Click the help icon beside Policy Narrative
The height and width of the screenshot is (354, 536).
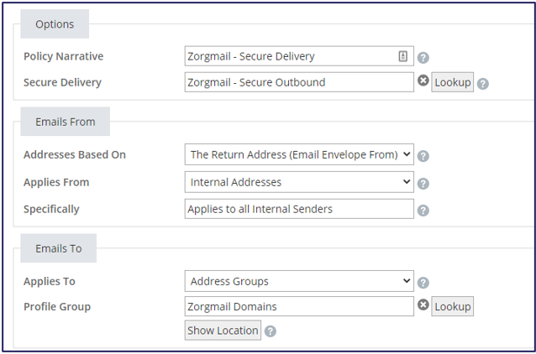pos(423,58)
